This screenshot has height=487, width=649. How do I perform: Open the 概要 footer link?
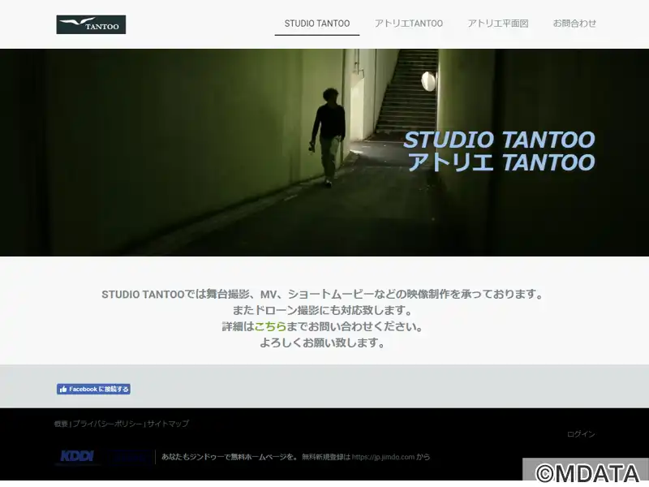[x=61, y=424]
